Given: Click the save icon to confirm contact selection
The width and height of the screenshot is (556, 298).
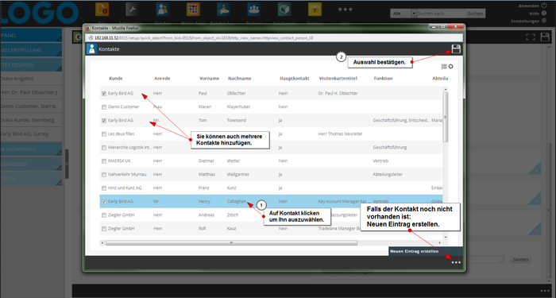Looking at the screenshot, I should coord(456,49).
